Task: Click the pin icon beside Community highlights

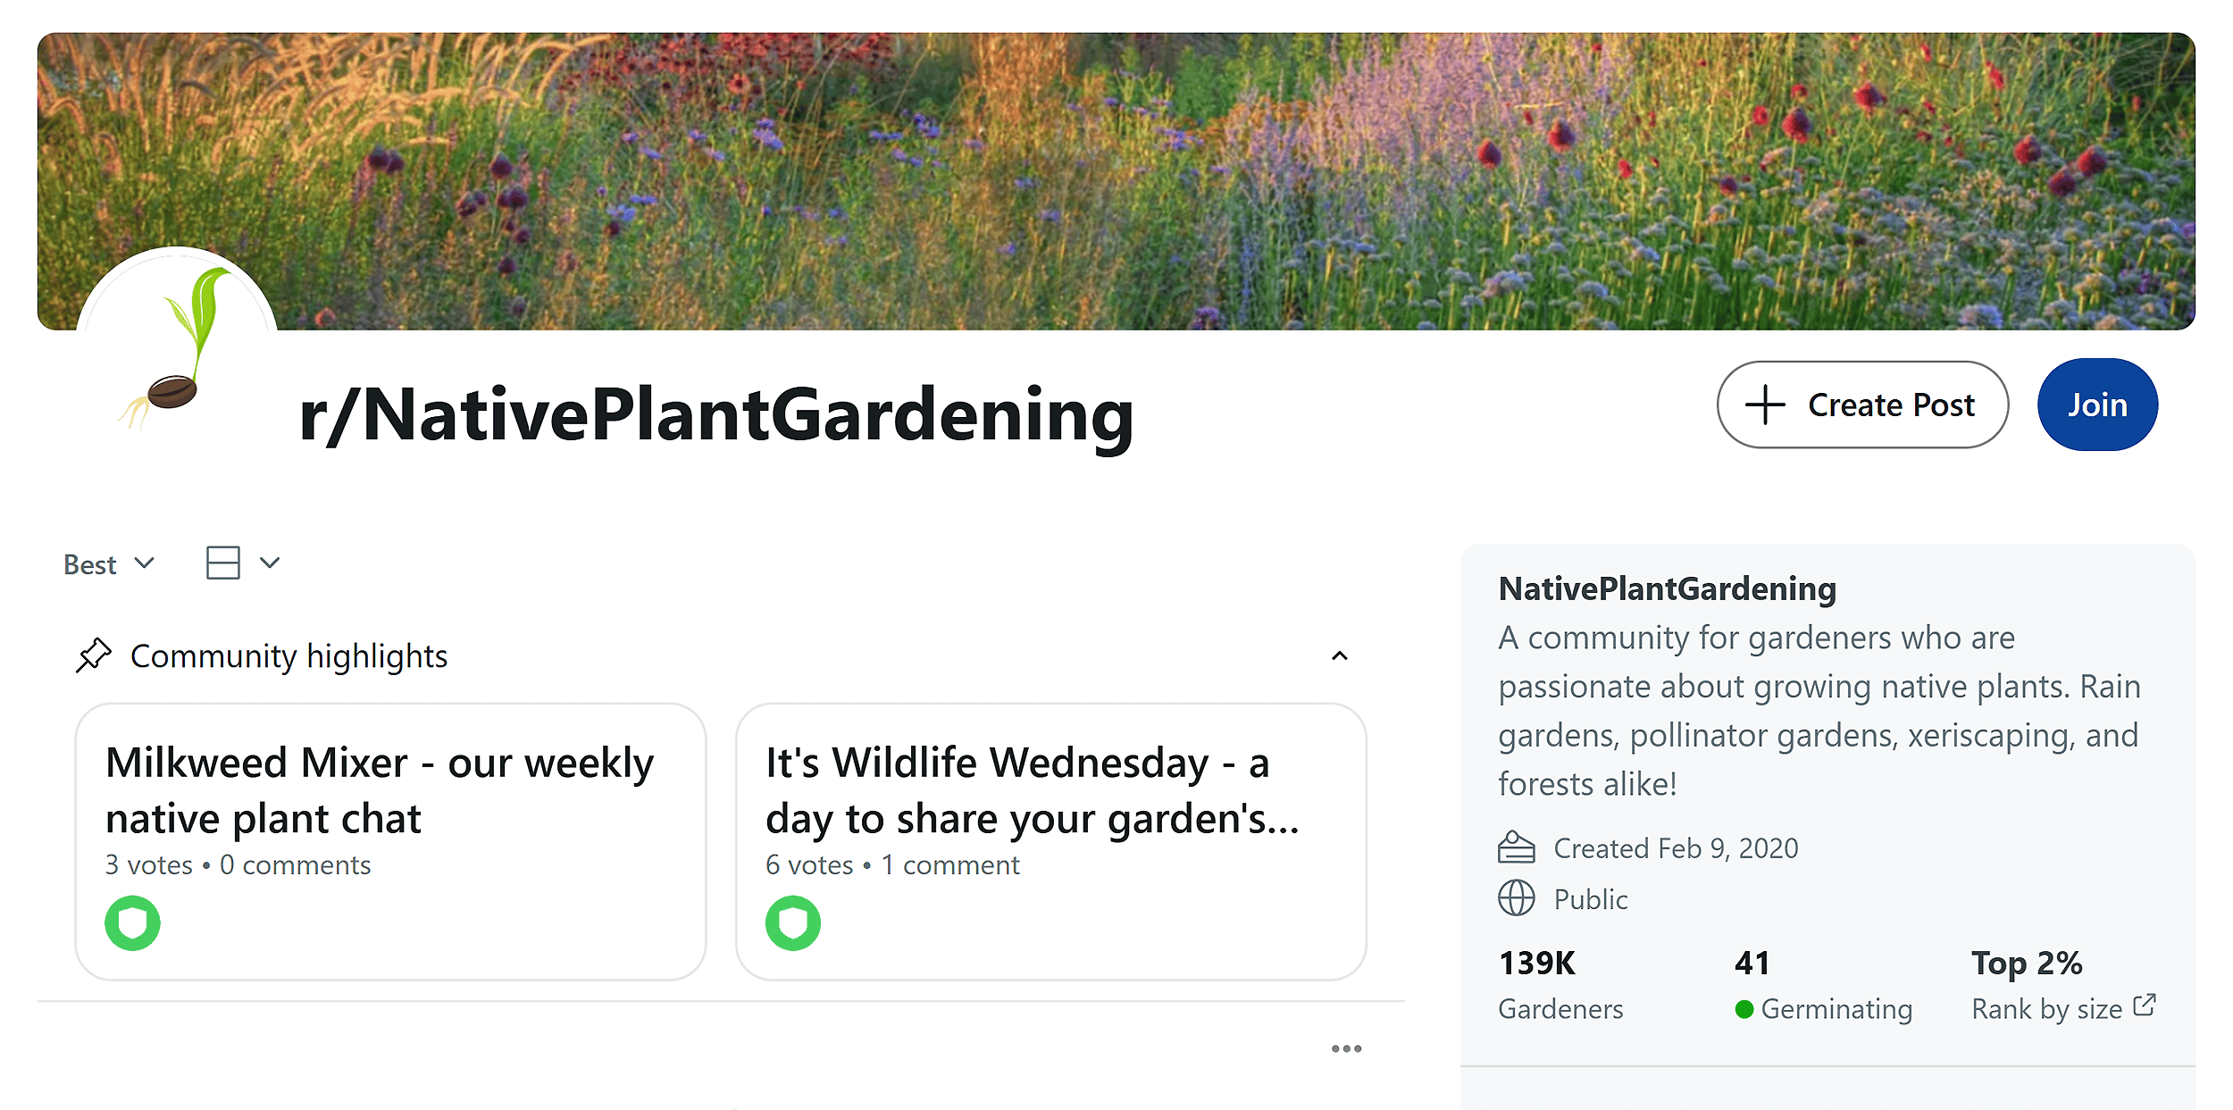Action: [x=95, y=655]
